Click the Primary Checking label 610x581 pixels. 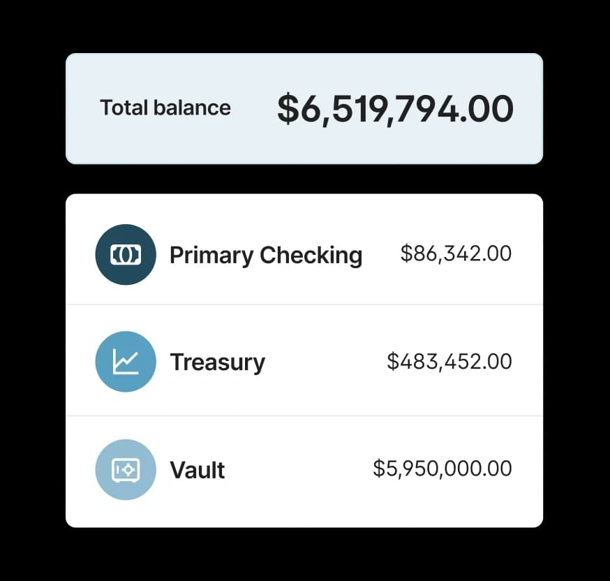pos(265,255)
